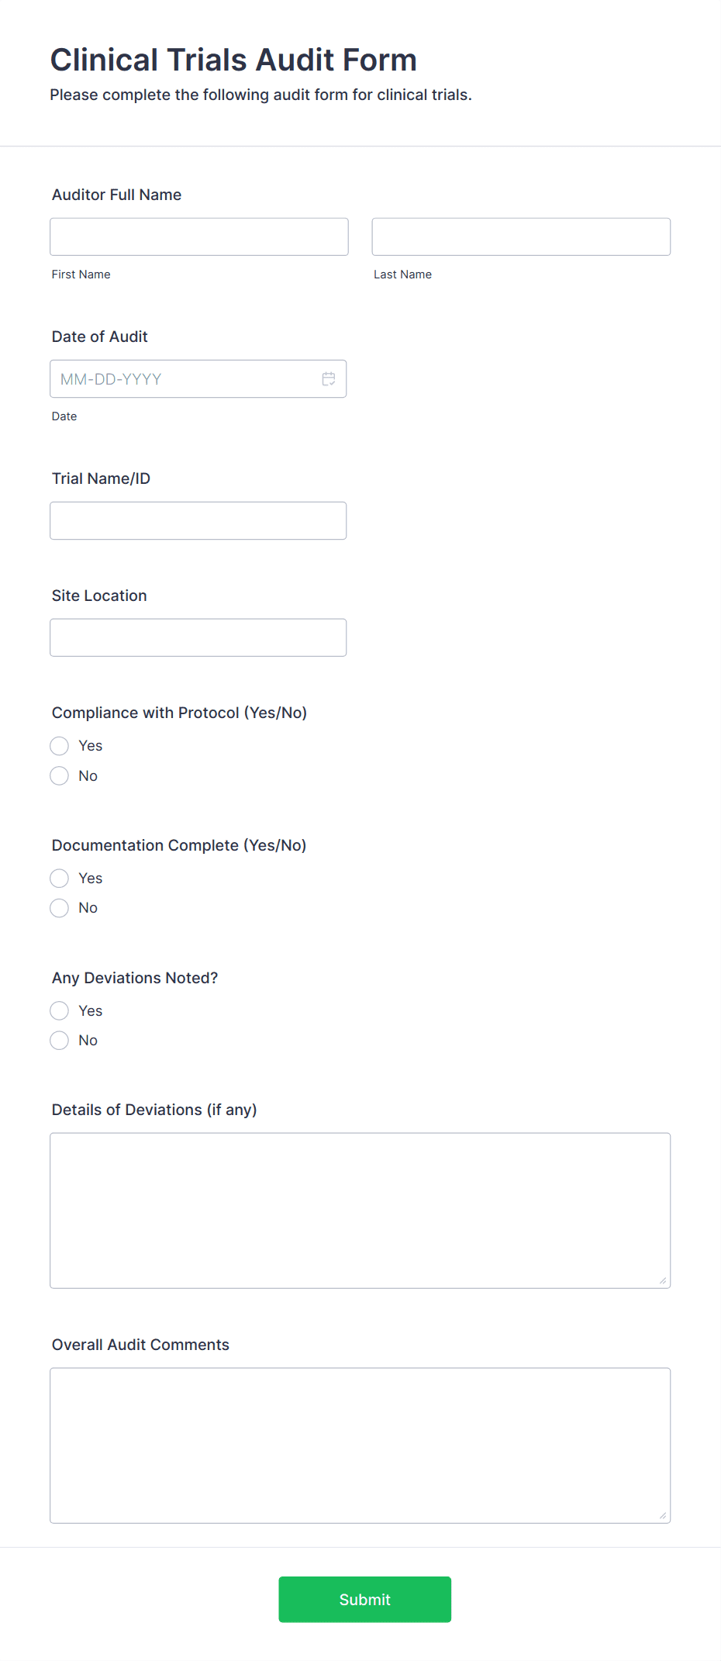Viewport: 721px width, 1661px height.
Task: Select No for Documentation Complete
Action: point(59,907)
